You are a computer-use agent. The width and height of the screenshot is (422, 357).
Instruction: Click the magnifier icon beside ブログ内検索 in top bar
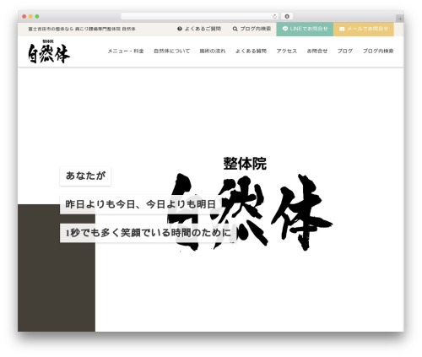click(235, 29)
